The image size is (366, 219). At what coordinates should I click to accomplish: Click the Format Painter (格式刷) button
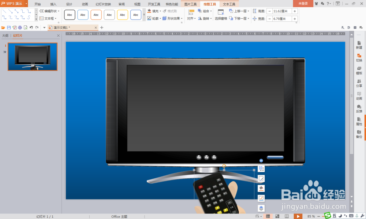[170, 11]
